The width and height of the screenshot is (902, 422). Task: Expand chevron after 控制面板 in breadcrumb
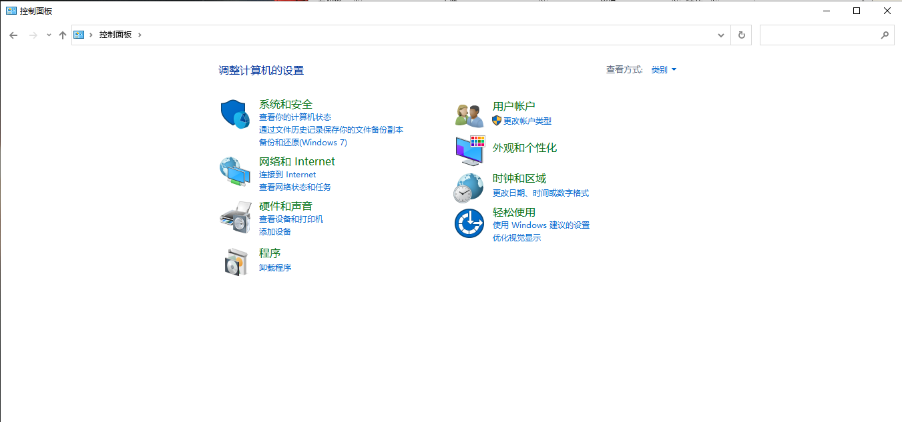point(140,35)
